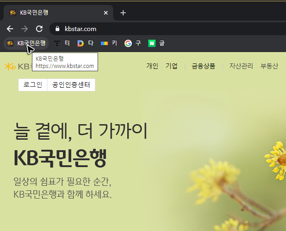286x231 pixels.
Task: Open the KB국민은행 bookmark
Action: point(26,43)
